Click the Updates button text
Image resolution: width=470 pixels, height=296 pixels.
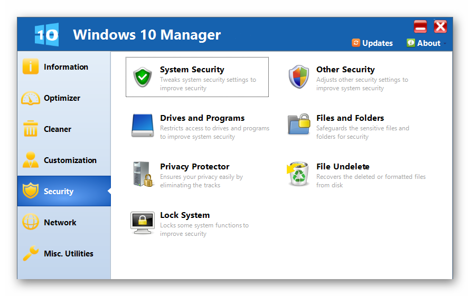(378, 43)
